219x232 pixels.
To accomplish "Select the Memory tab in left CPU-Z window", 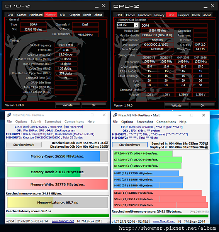I will [51, 15].
